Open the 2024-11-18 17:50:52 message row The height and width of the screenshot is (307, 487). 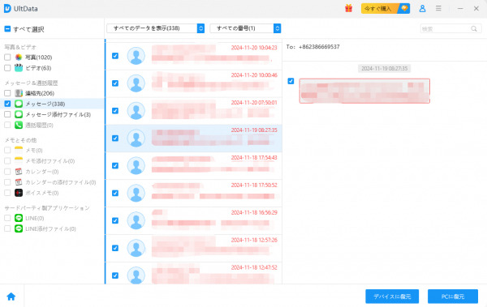pyautogui.click(x=194, y=194)
